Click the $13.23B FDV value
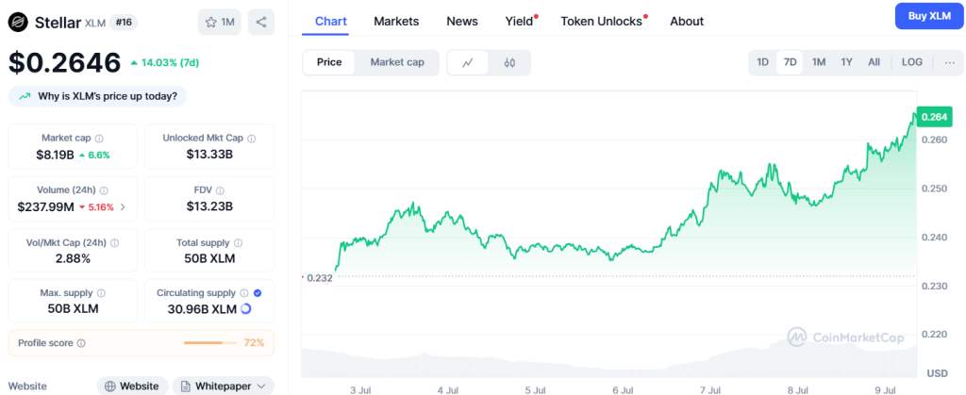 point(209,206)
